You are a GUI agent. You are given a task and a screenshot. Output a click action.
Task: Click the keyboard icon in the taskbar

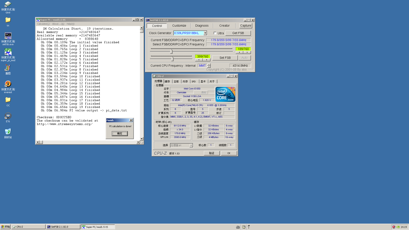click(x=238, y=227)
